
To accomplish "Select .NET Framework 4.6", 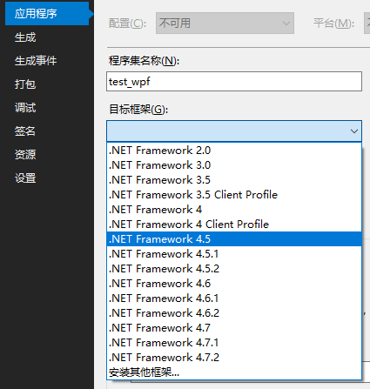I will tap(234, 284).
